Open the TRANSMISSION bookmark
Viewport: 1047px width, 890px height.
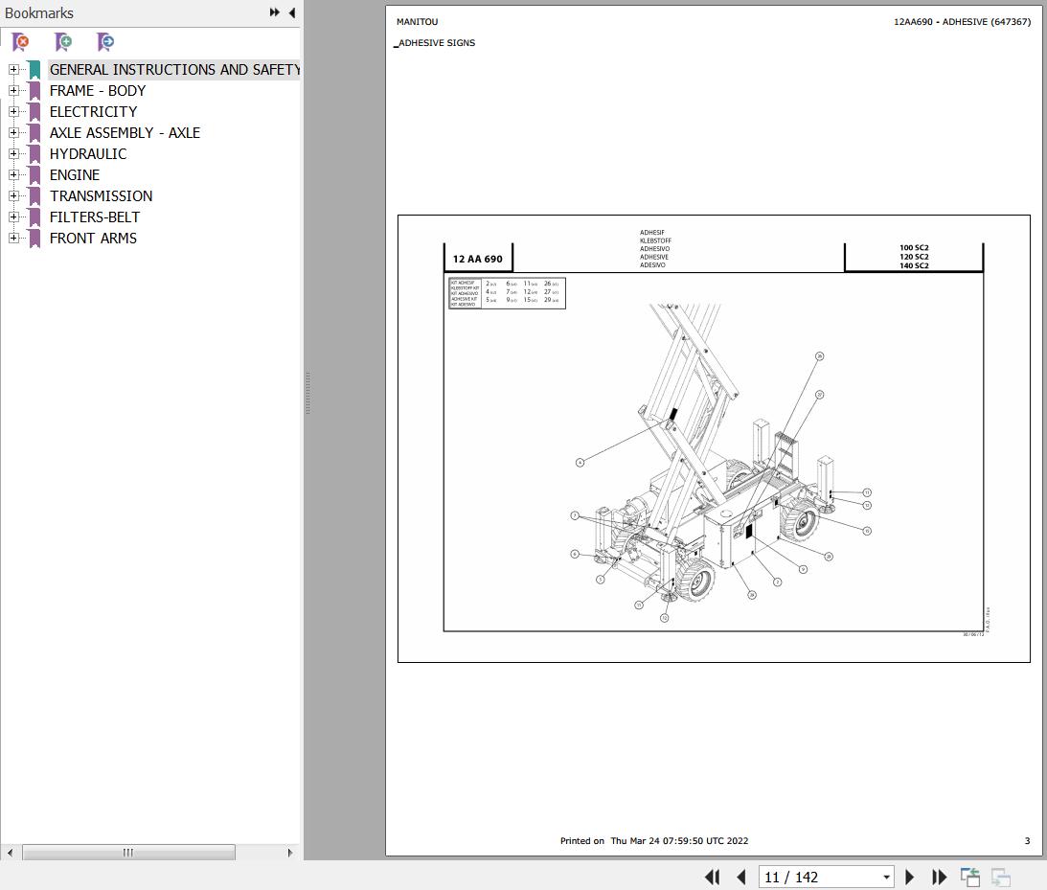coord(101,196)
